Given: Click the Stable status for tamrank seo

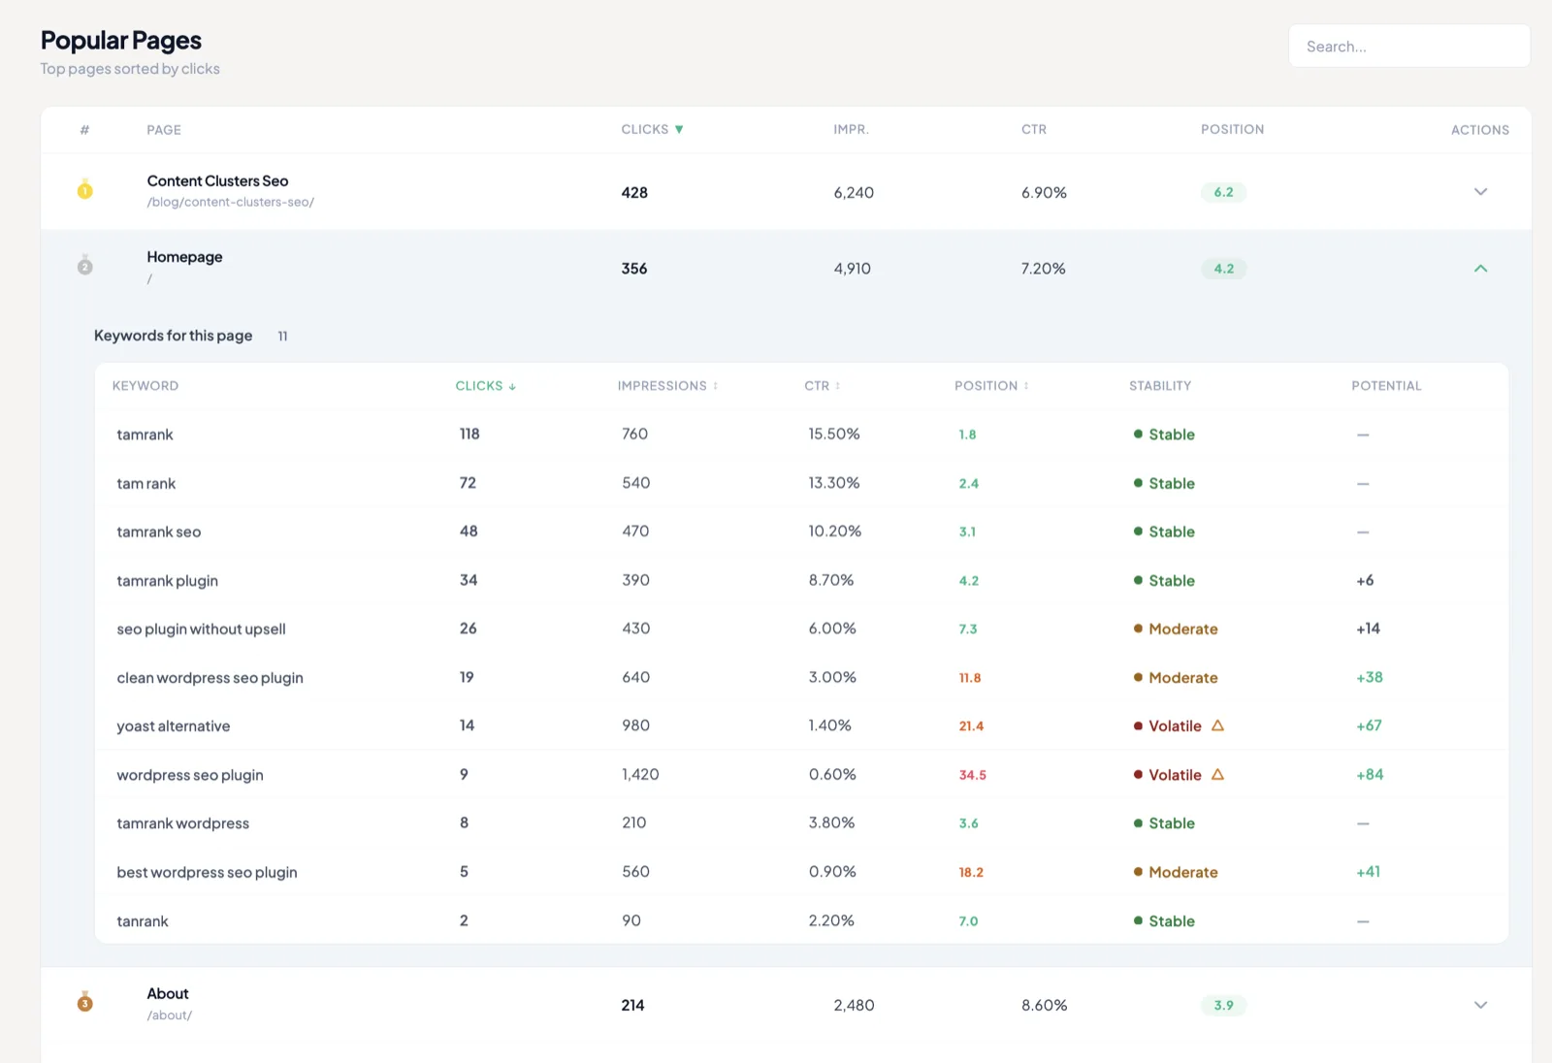Looking at the screenshot, I should 1164,531.
